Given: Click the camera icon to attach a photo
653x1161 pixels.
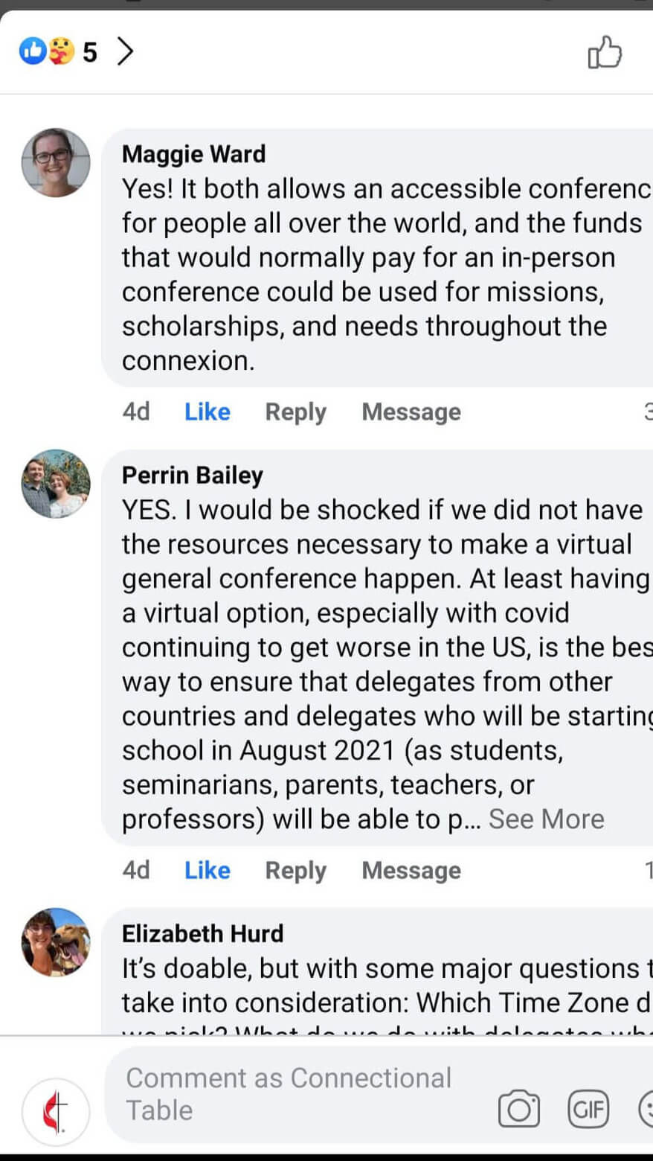Looking at the screenshot, I should coord(519,1108).
